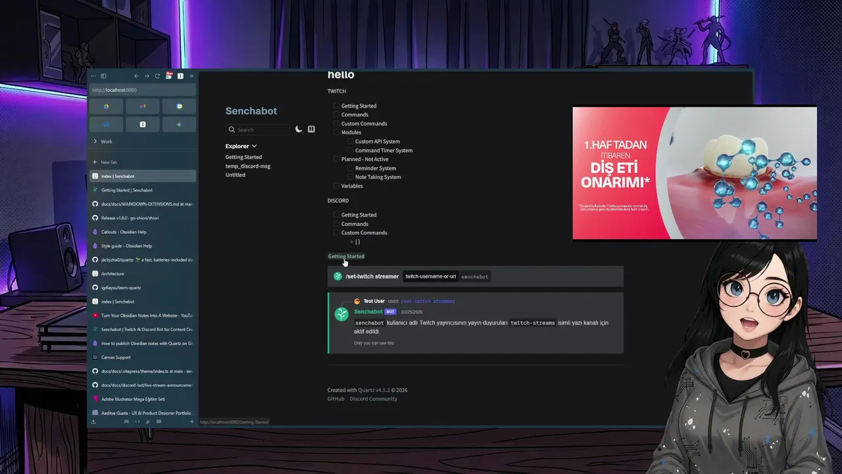Open Getting Started in Explorer list
842x474 pixels.
point(243,157)
